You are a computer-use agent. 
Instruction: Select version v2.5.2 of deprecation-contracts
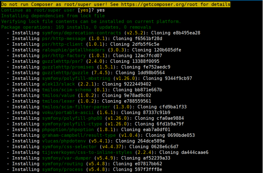coord(135,33)
